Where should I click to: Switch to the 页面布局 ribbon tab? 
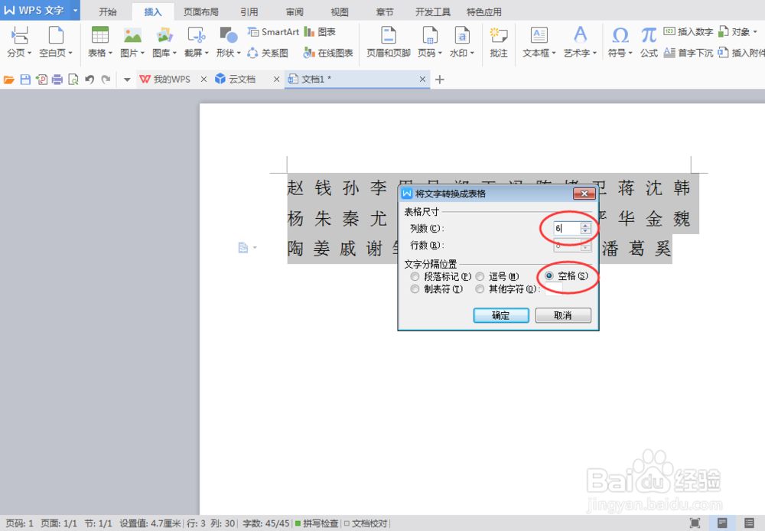[201, 11]
